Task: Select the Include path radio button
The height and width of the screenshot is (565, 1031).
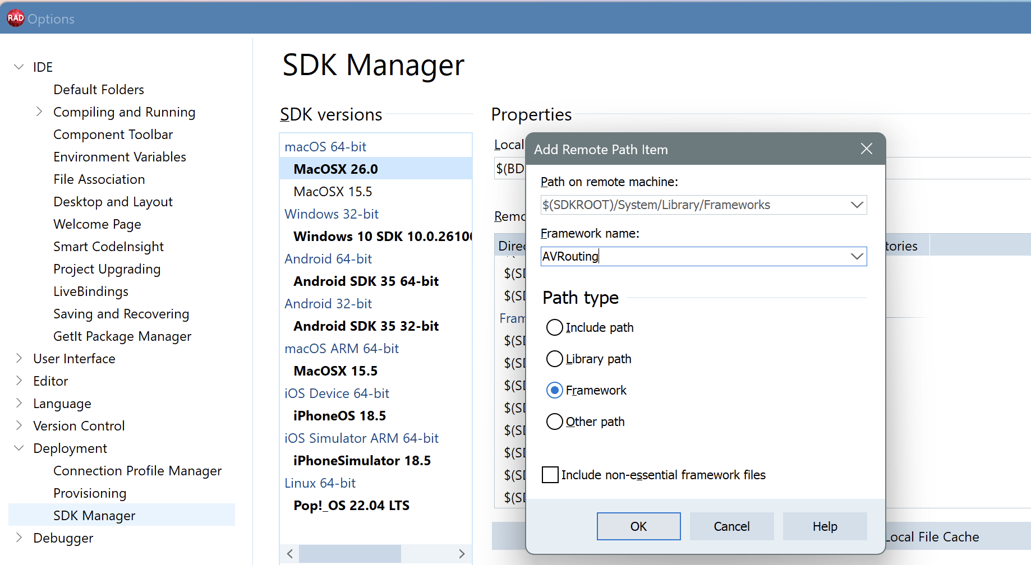Action: tap(554, 327)
